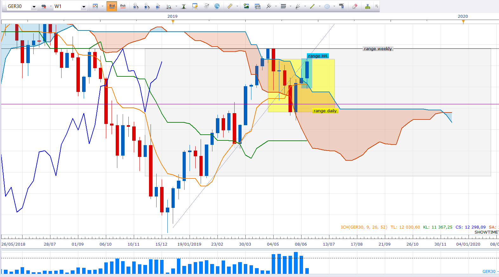Viewport: 499px width, 277px height.
Task: Open the chart type icon
Action: 95,6
